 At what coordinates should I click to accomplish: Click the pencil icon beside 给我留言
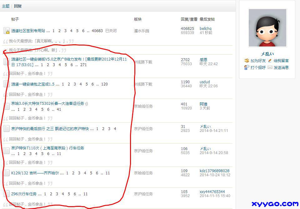[270, 61]
